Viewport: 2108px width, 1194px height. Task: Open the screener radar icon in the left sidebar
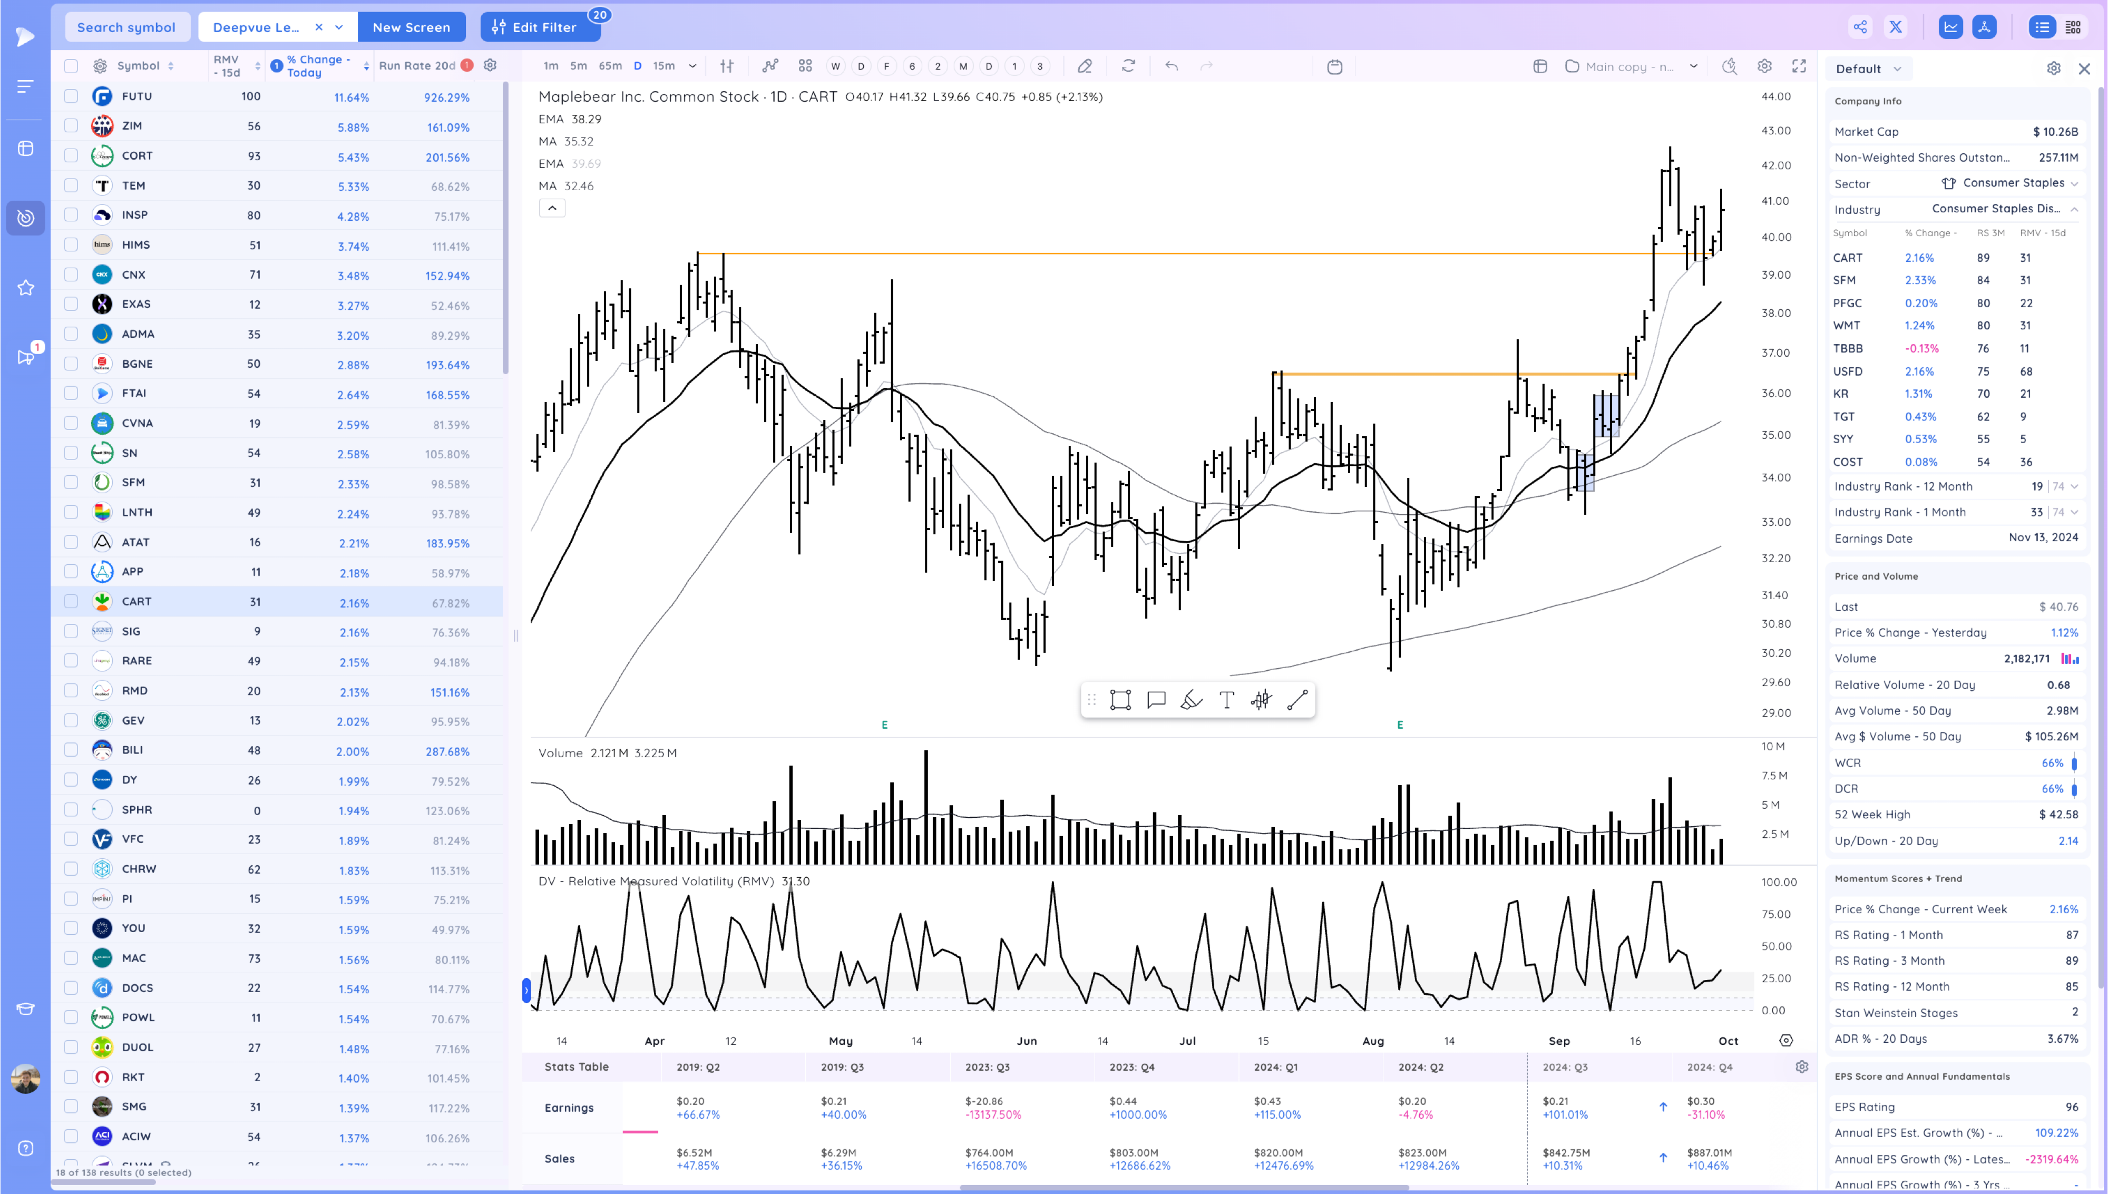25,217
